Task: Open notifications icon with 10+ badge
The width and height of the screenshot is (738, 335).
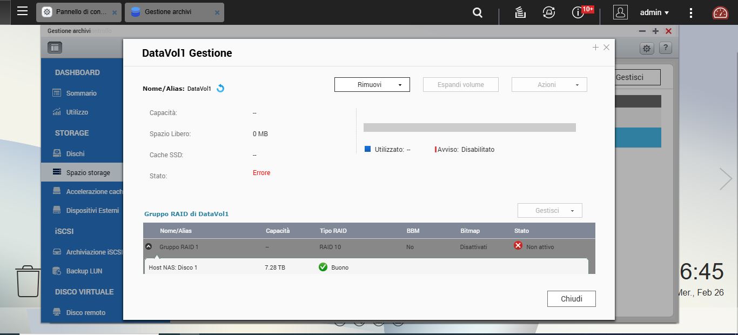Action: click(x=578, y=12)
